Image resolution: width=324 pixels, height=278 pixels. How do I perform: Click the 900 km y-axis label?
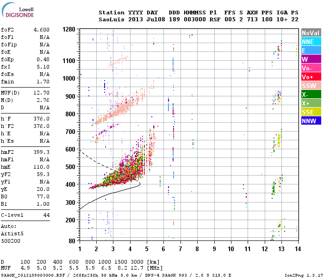point(70,96)
